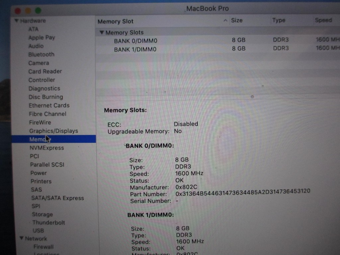
Task: Open Diagnostics in the sidebar
Action: [x=44, y=88]
